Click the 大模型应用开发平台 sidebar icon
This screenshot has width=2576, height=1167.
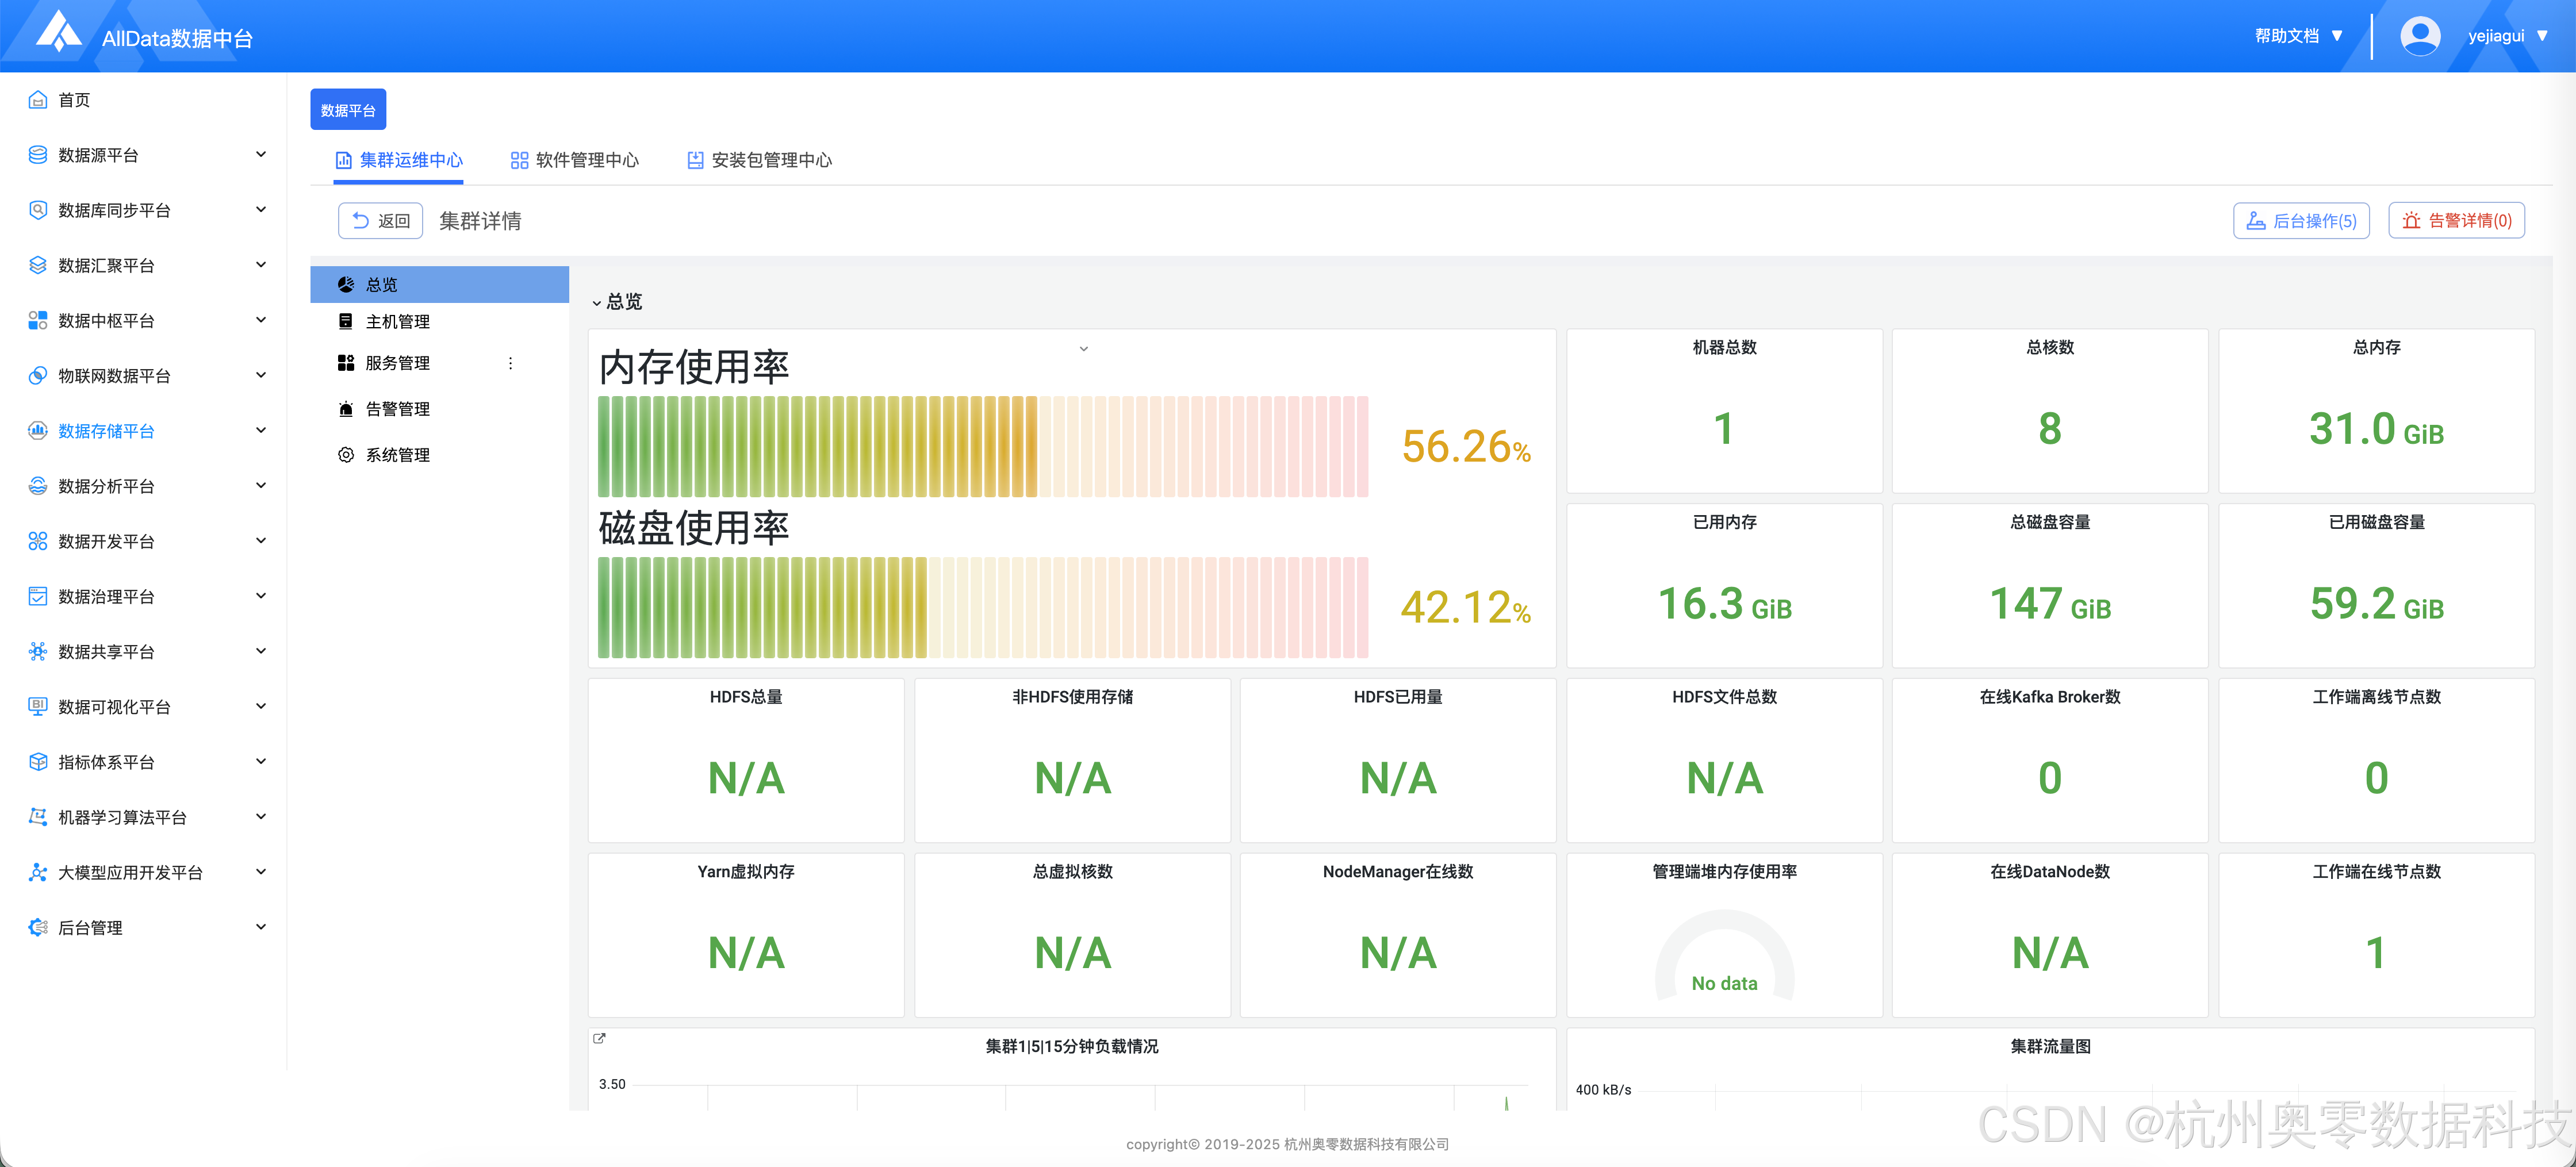point(38,872)
